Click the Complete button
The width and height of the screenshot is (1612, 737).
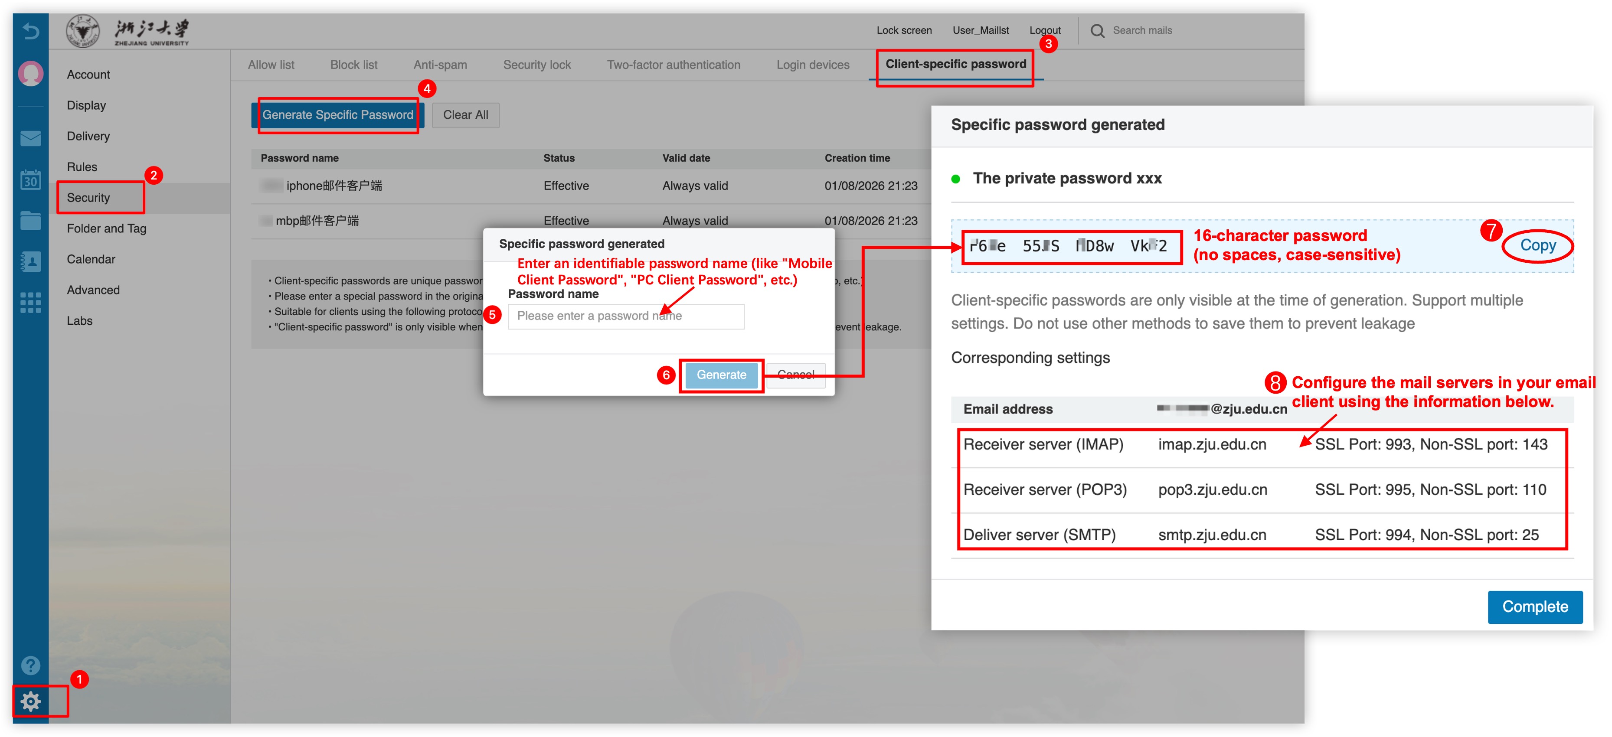[1536, 606]
